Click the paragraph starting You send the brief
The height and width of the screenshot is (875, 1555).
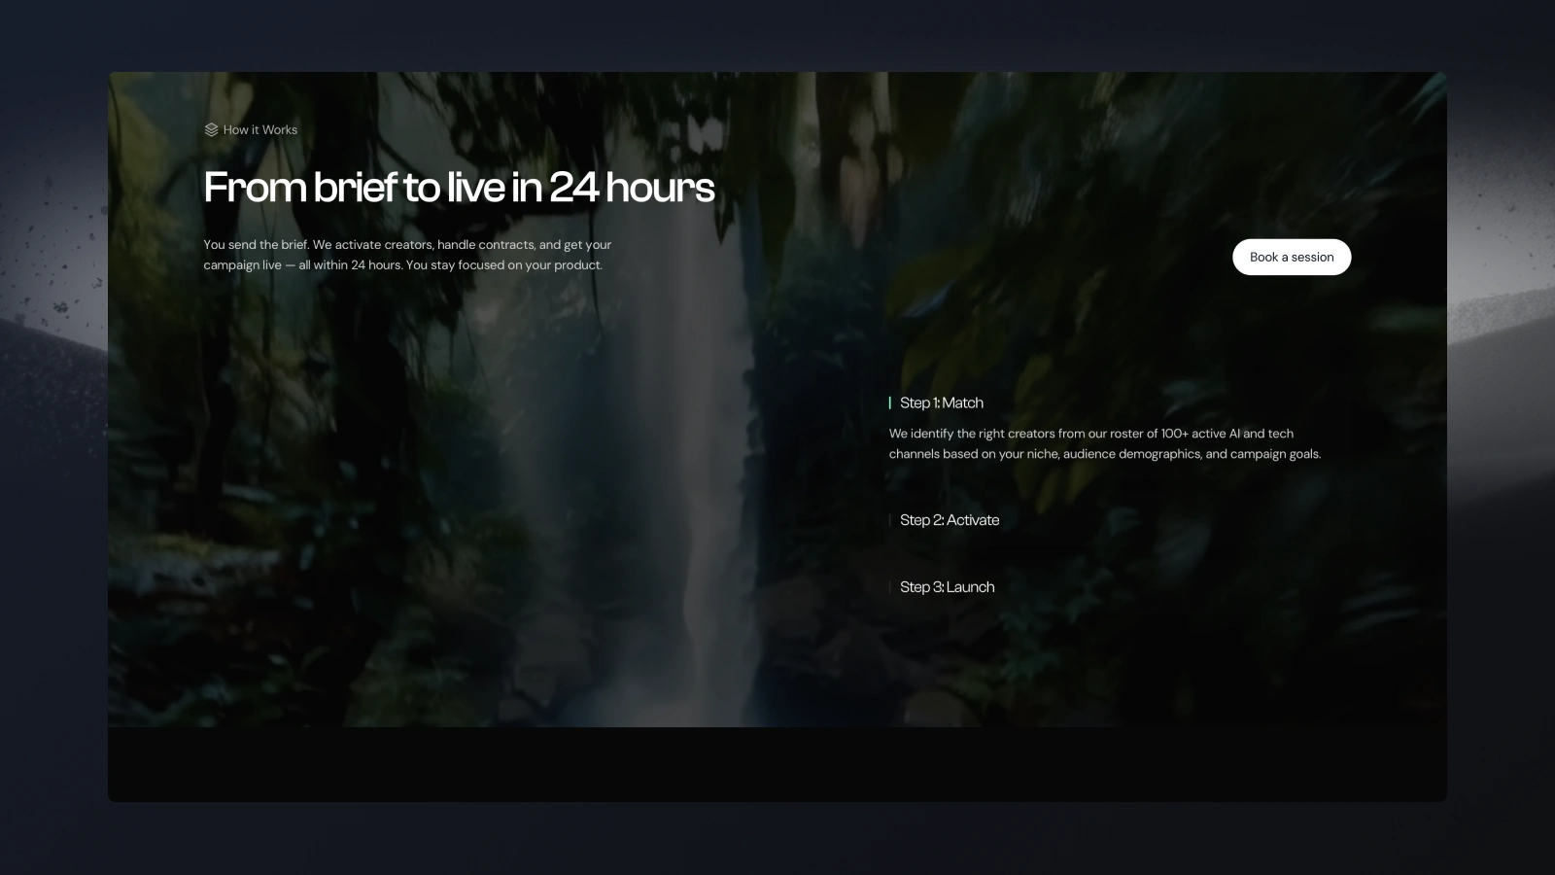pos(407,255)
